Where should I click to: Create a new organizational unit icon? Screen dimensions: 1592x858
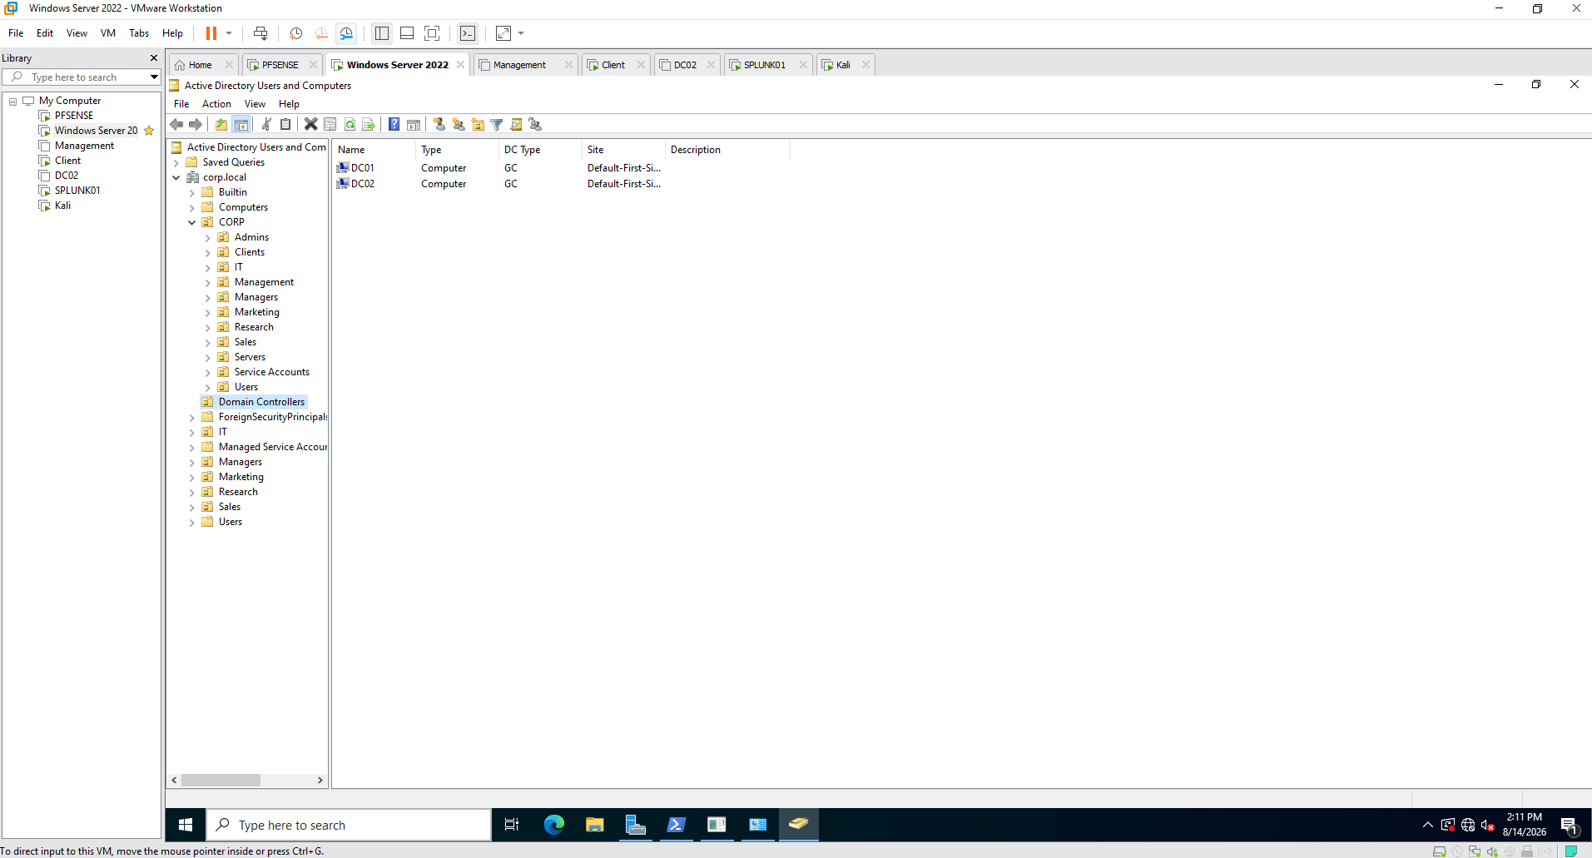pos(478,124)
